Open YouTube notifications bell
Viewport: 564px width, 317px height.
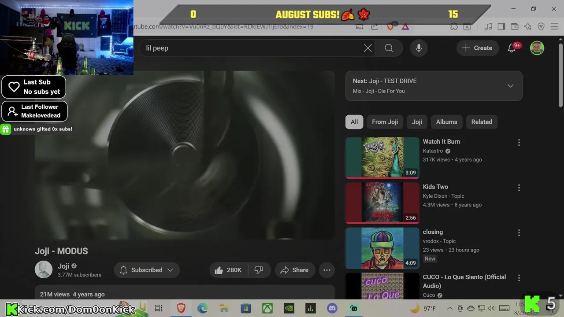(512, 48)
